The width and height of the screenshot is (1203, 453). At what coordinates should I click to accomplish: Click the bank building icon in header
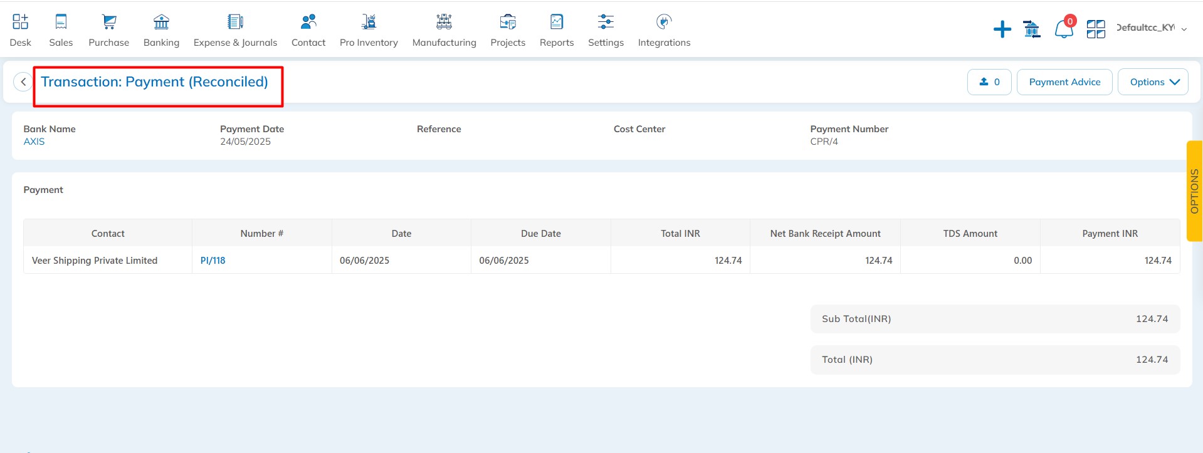1032,29
